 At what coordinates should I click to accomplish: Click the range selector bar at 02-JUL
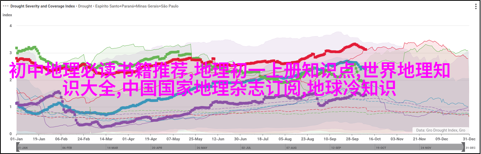point(246,148)
